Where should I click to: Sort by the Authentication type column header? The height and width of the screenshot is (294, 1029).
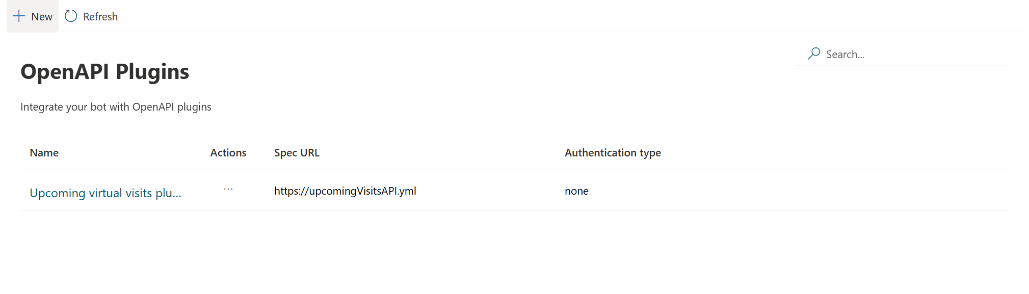click(613, 153)
